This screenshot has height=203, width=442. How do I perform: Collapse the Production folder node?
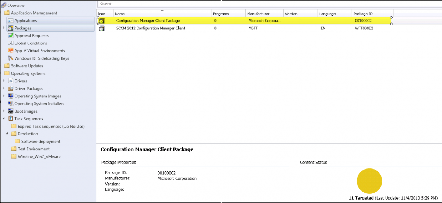tap(7, 134)
